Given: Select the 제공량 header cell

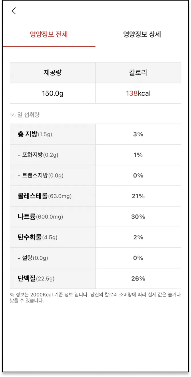Looking at the screenshot, I should coord(53,73).
